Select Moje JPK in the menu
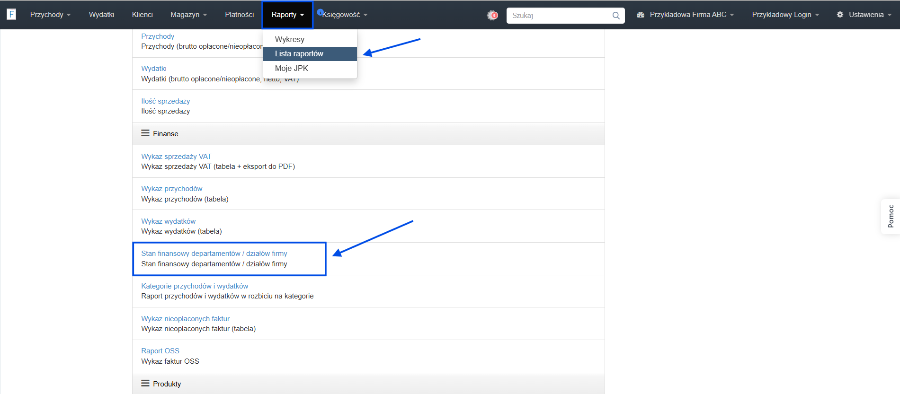Image resolution: width=900 pixels, height=394 pixels. [310, 68]
